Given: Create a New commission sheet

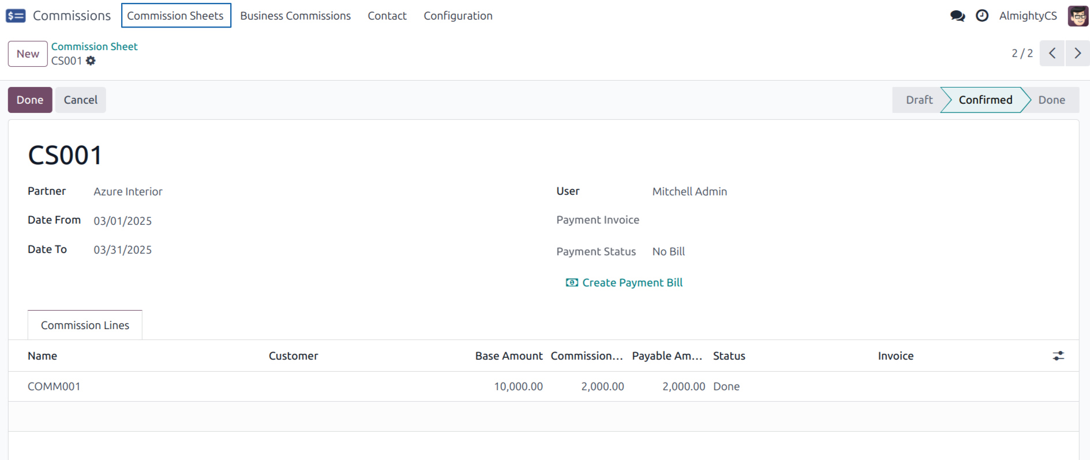Looking at the screenshot, I should click(x=28, y=54).
